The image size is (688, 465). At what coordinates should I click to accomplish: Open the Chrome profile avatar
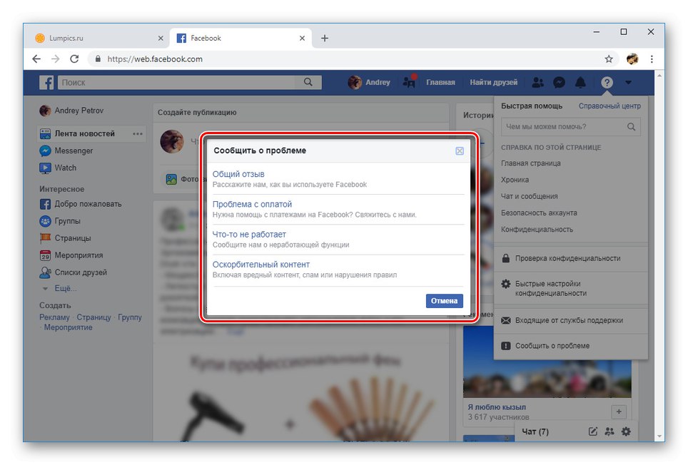click(632, 58)
